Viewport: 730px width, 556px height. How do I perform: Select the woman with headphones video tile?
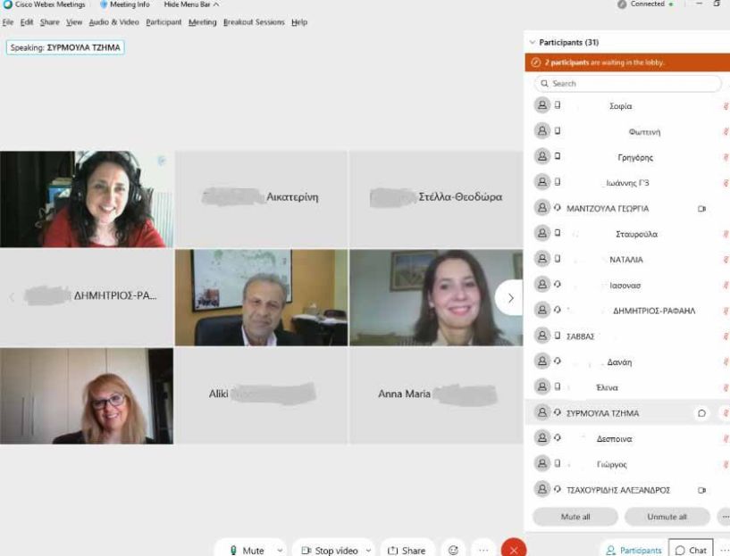pyautogui.click(x=87, y=199)
